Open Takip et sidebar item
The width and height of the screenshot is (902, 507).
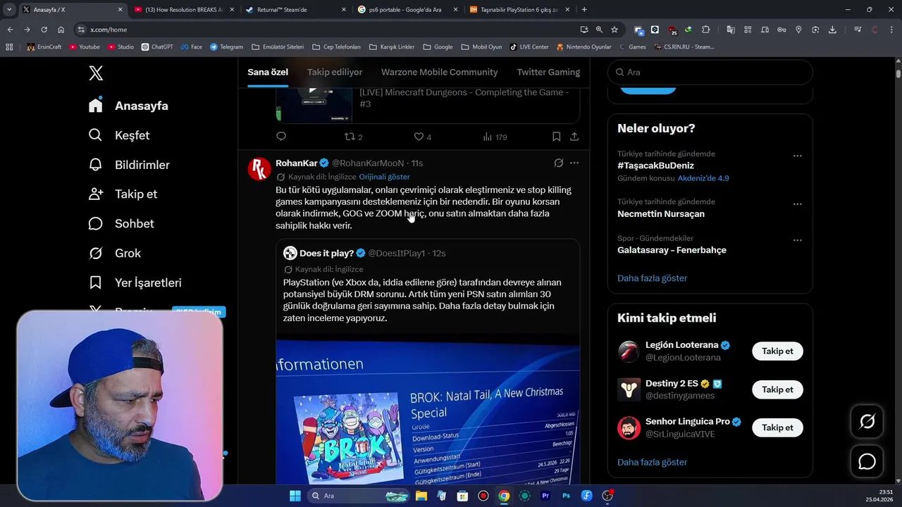pyautogui.click(x=123, y=194)
